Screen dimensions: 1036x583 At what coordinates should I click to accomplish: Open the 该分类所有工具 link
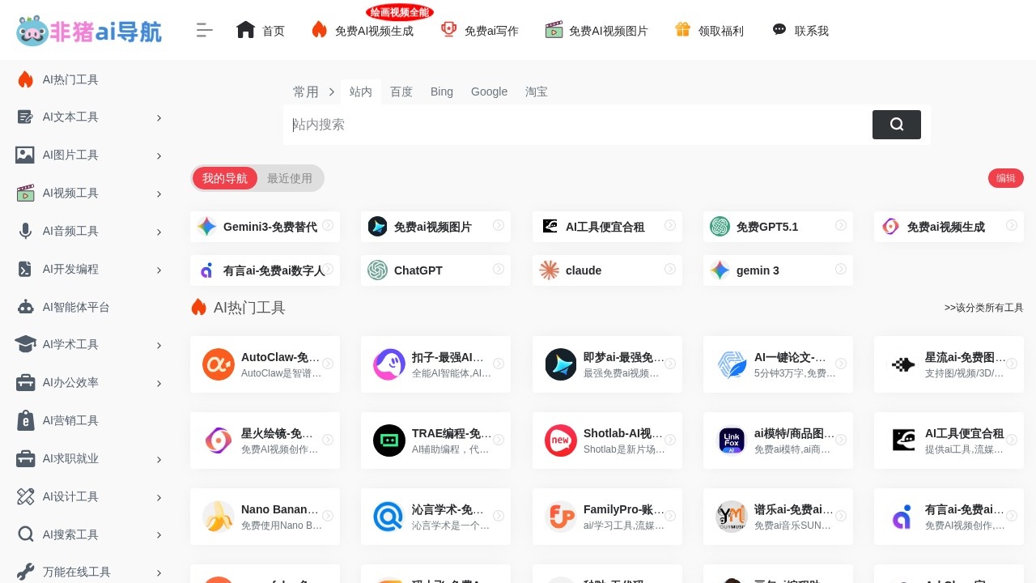tap(983, 308)
